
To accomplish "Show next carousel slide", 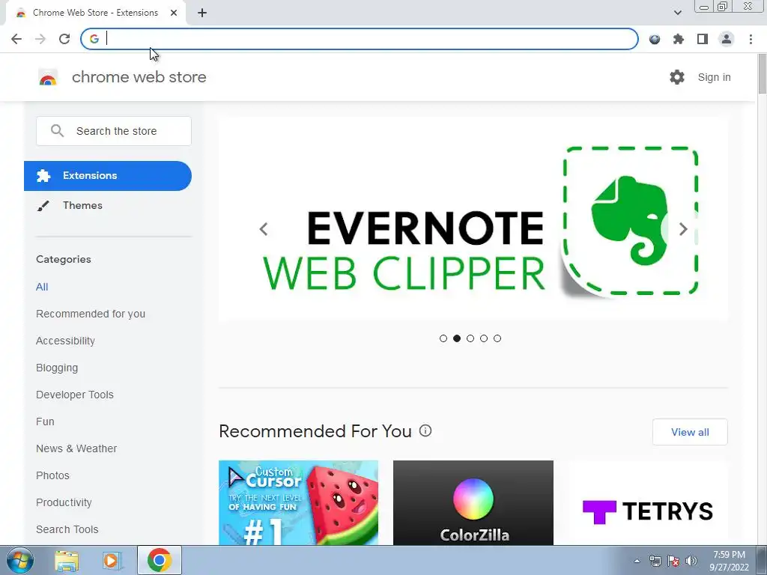I will 683,229.
